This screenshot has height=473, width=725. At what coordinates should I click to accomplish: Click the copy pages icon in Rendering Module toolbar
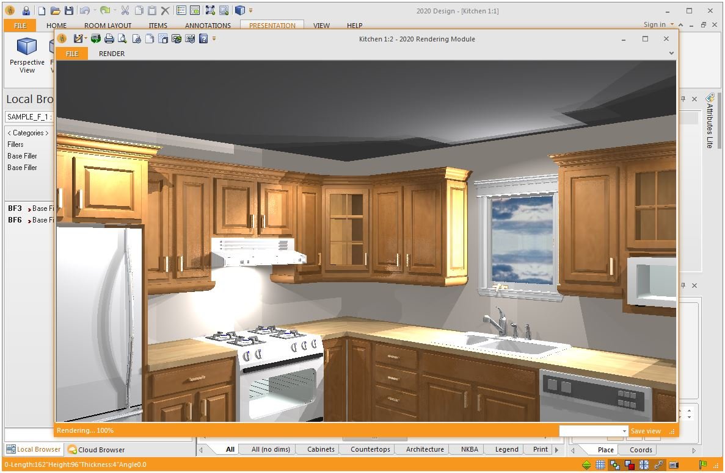pos(150,39)
